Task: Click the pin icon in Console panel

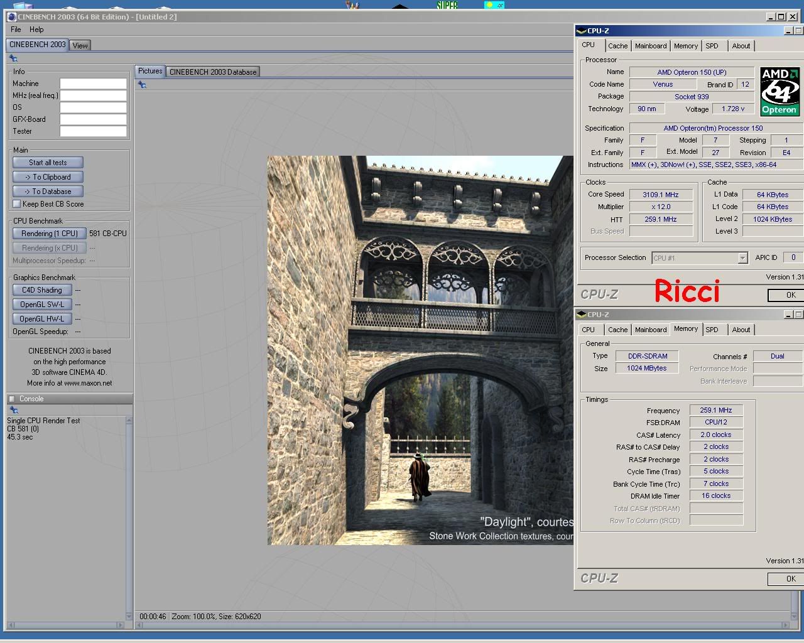Action: pyautogui.click(x=13, y=410)
